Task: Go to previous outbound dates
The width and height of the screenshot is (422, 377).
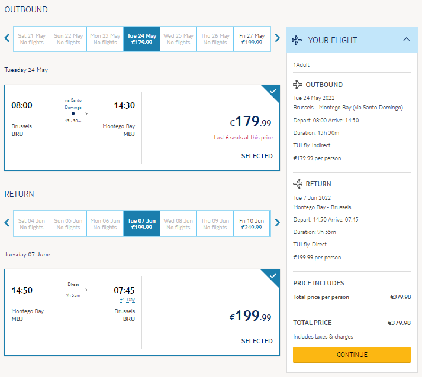Action: click(7, 38)
